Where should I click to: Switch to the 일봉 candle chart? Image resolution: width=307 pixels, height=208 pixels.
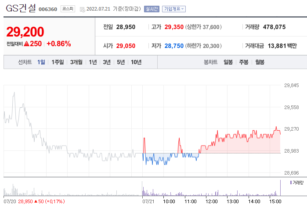(x=228, y=62)
